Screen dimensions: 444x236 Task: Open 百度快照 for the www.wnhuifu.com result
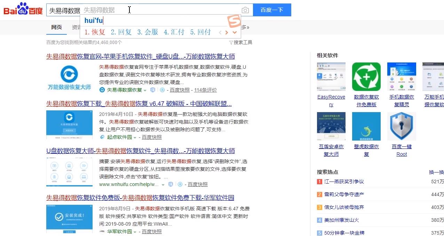[198, 184]
